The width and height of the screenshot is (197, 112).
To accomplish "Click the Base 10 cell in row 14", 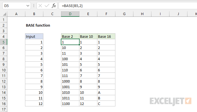I will 88,92.
